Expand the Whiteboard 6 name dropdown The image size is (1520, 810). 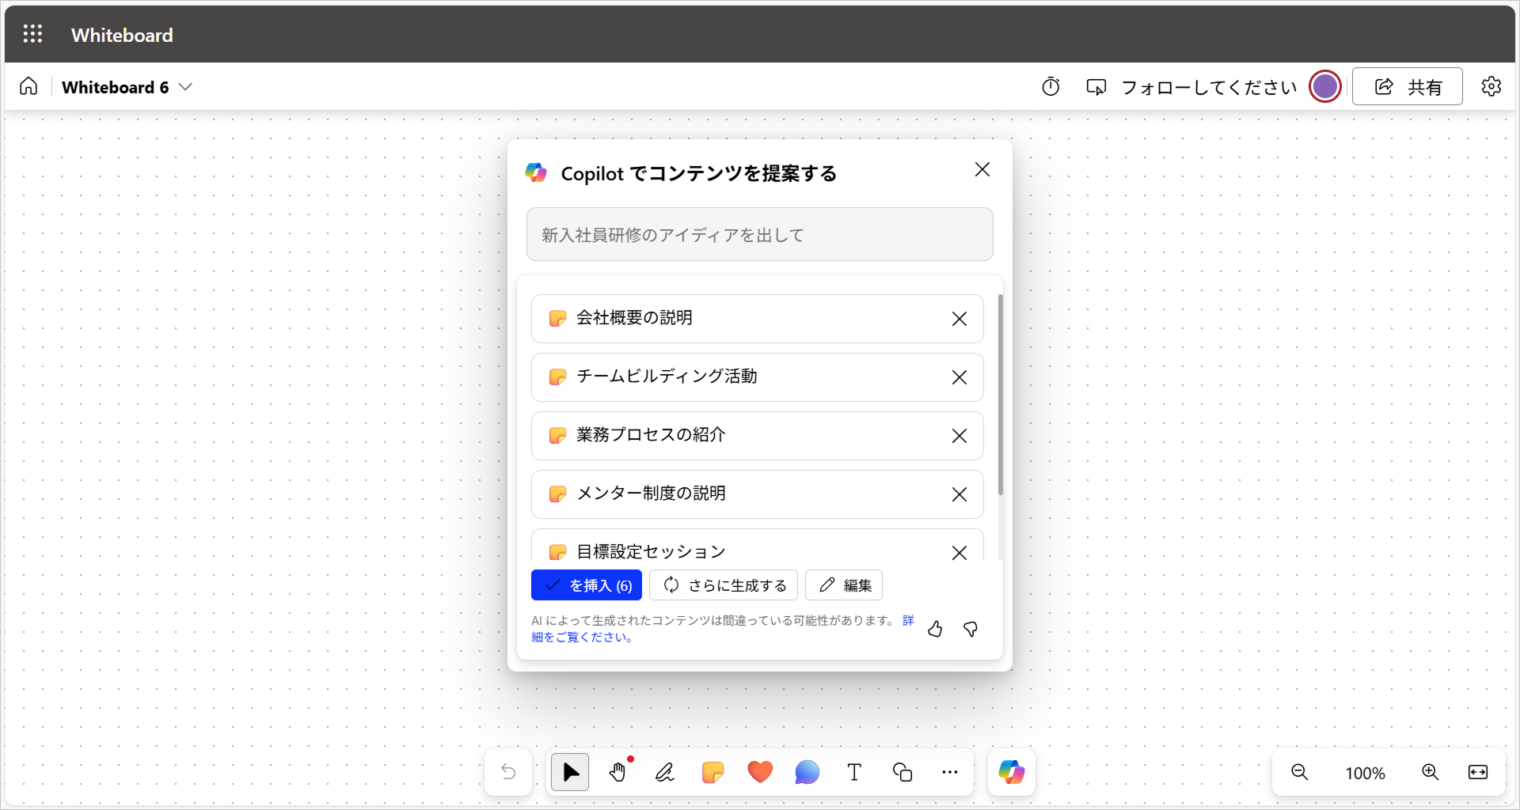pos(185,87)
